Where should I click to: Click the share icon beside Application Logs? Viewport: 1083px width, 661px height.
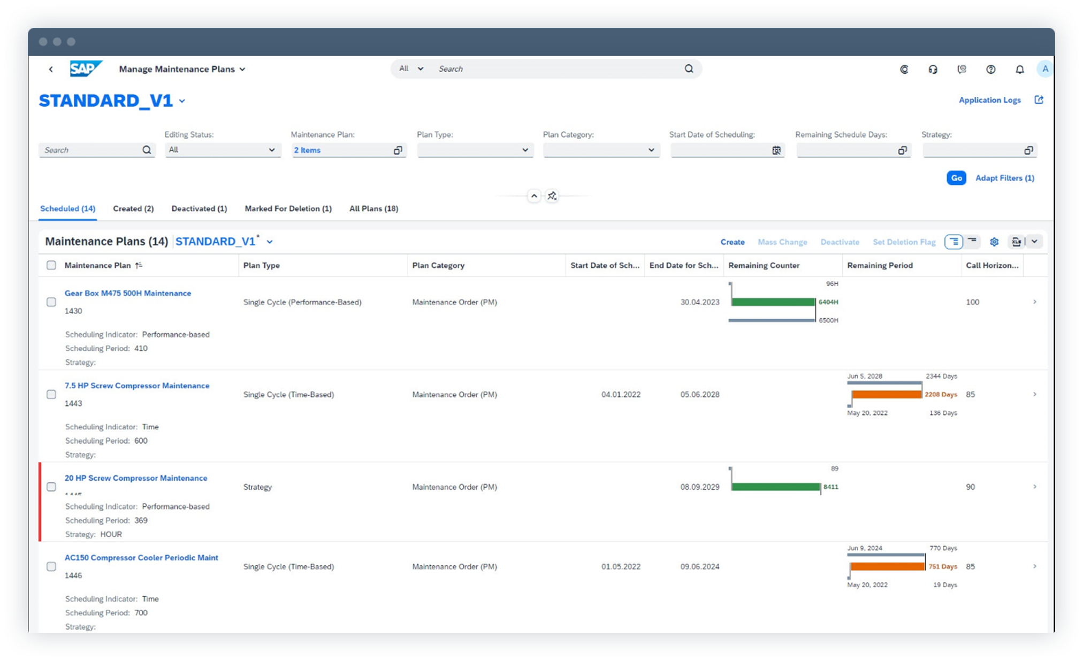tap(1039, 100)
